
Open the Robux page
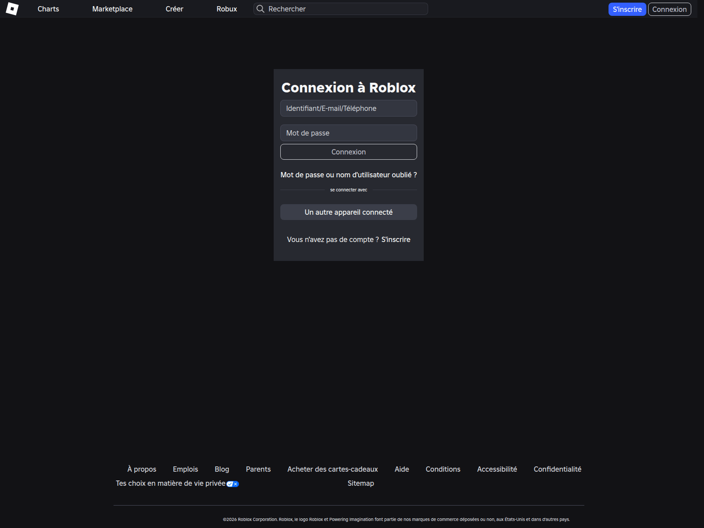227,9
